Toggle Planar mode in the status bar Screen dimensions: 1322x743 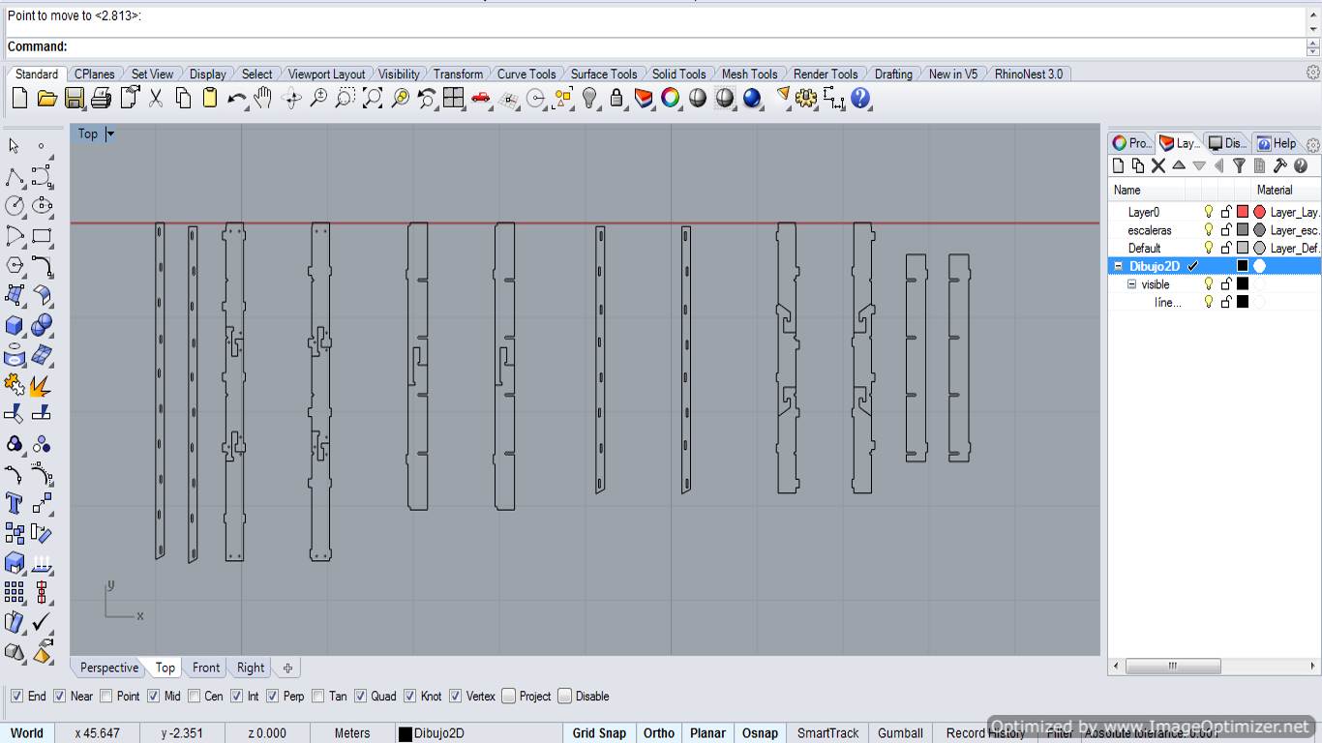click(708, 733)
